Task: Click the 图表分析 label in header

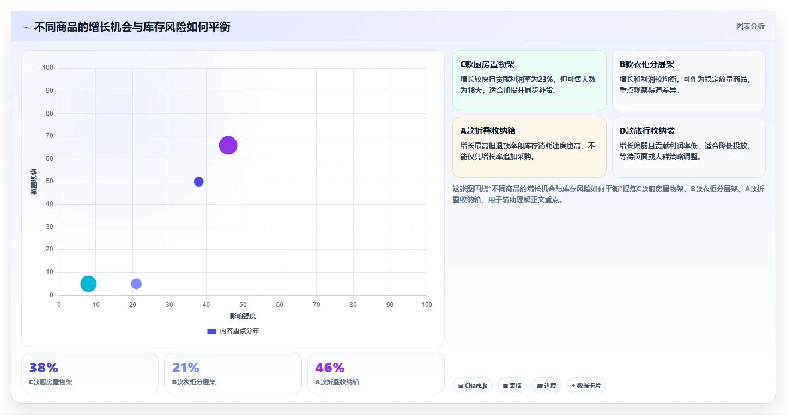Action: click(750, 26)
